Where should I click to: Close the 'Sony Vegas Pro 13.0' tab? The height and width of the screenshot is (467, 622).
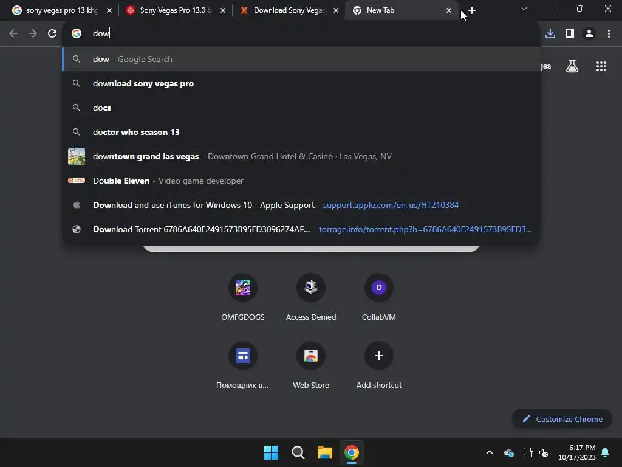pos(222,10)
